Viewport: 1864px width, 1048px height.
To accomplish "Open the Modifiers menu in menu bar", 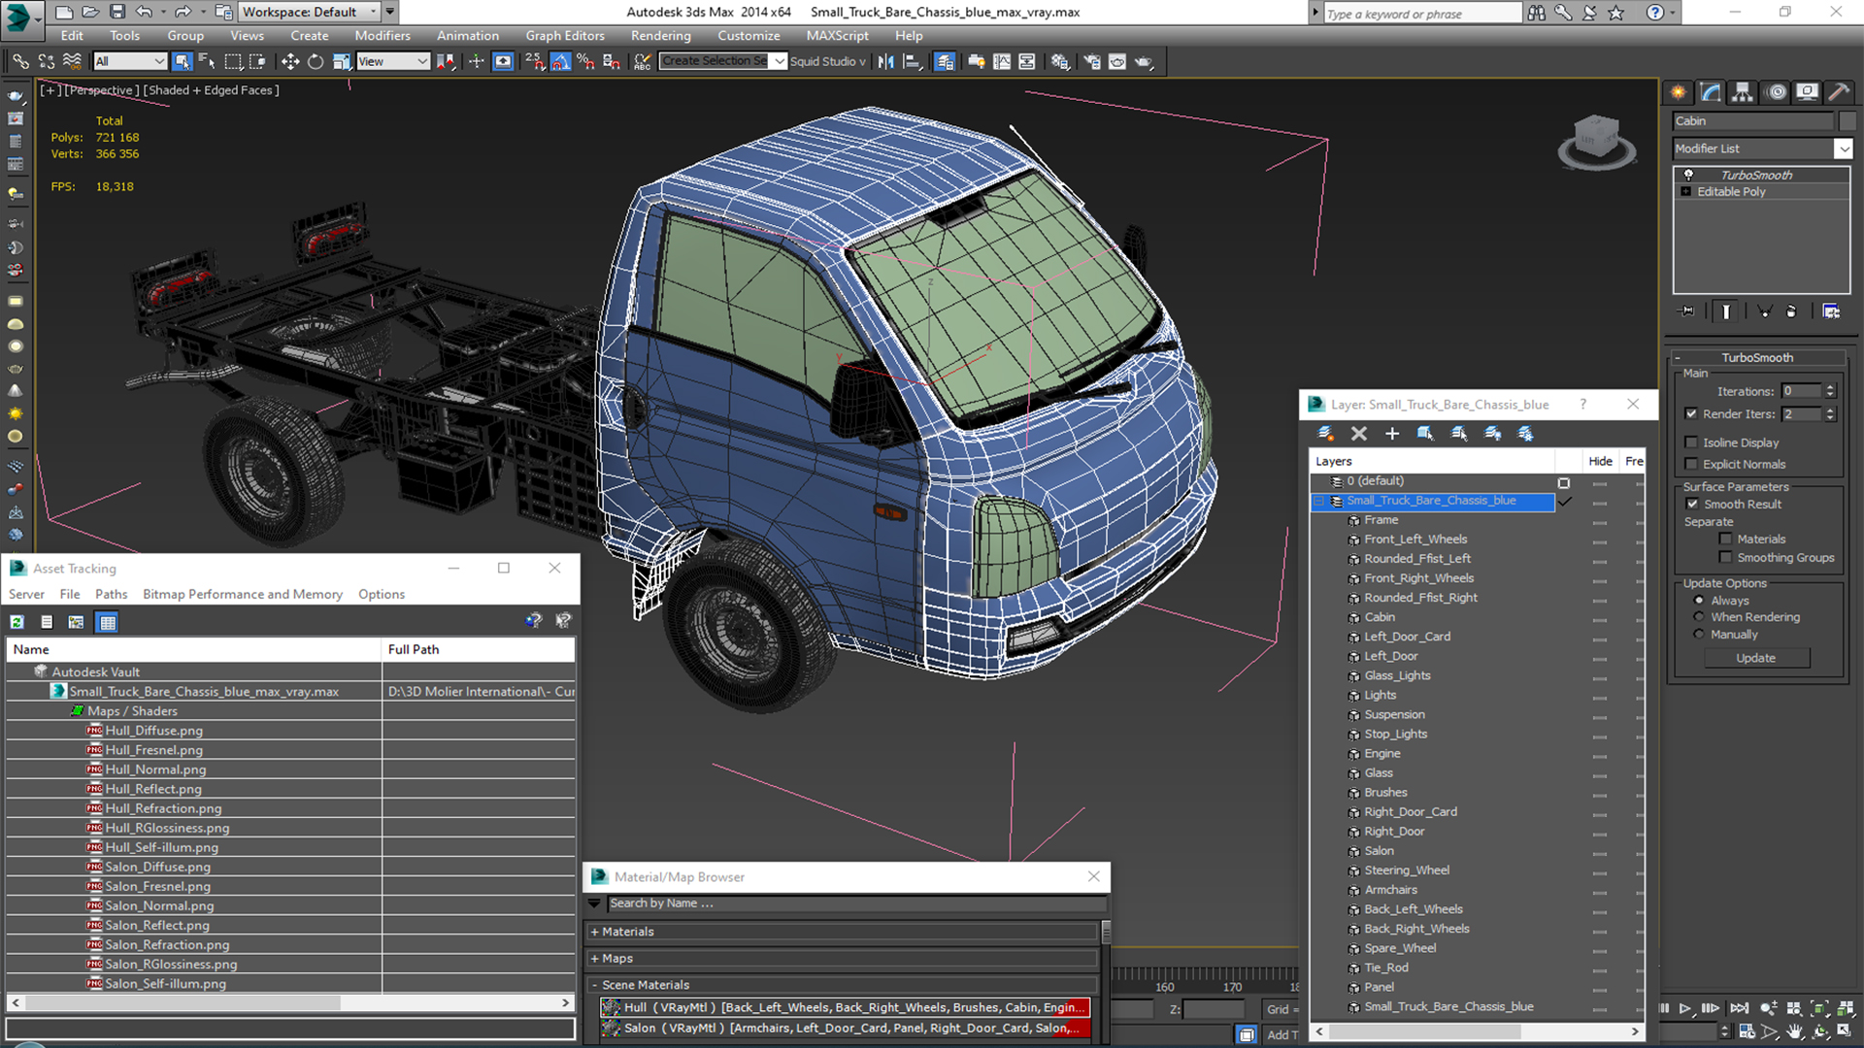I will click(382, 35).
